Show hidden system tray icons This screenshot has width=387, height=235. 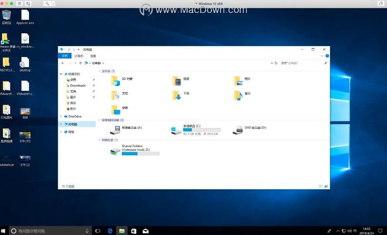pyautogui.click(x=337, y=231)
